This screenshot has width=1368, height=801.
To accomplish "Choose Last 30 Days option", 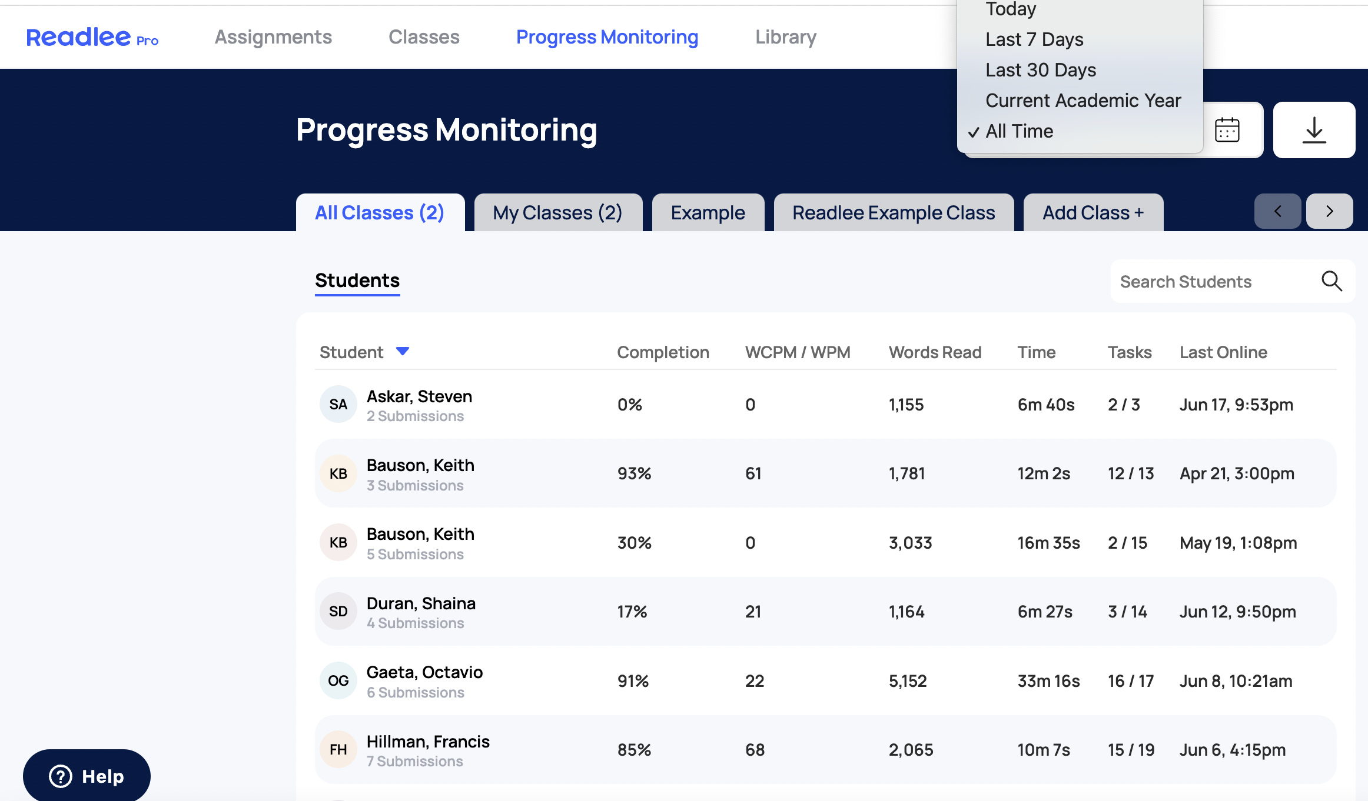I will click(1041, 70).
